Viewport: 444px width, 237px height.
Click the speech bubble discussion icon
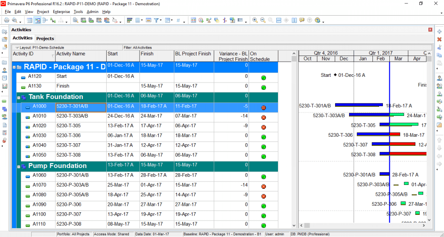(x=302, y=20)
